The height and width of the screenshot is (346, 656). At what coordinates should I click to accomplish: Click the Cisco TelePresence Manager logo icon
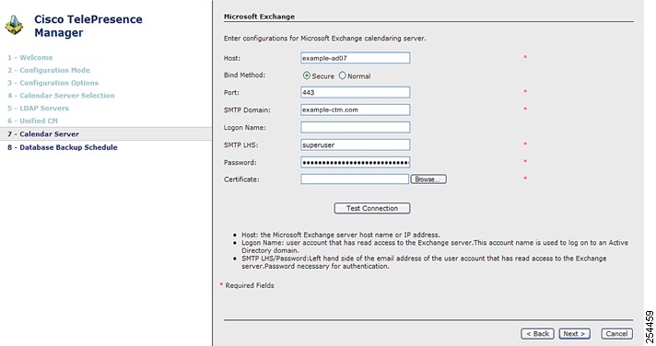tap(14, 25)
